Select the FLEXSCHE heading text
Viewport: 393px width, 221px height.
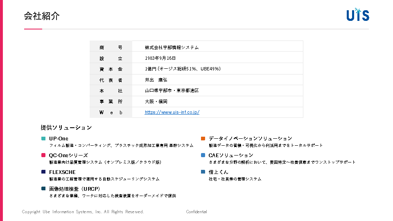tap(62, 172)
